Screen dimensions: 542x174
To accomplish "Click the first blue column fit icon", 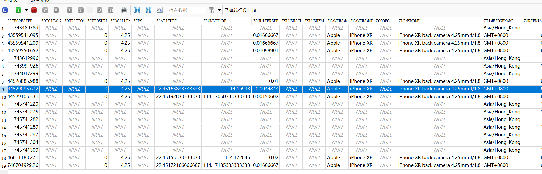I will pos(137,10).
